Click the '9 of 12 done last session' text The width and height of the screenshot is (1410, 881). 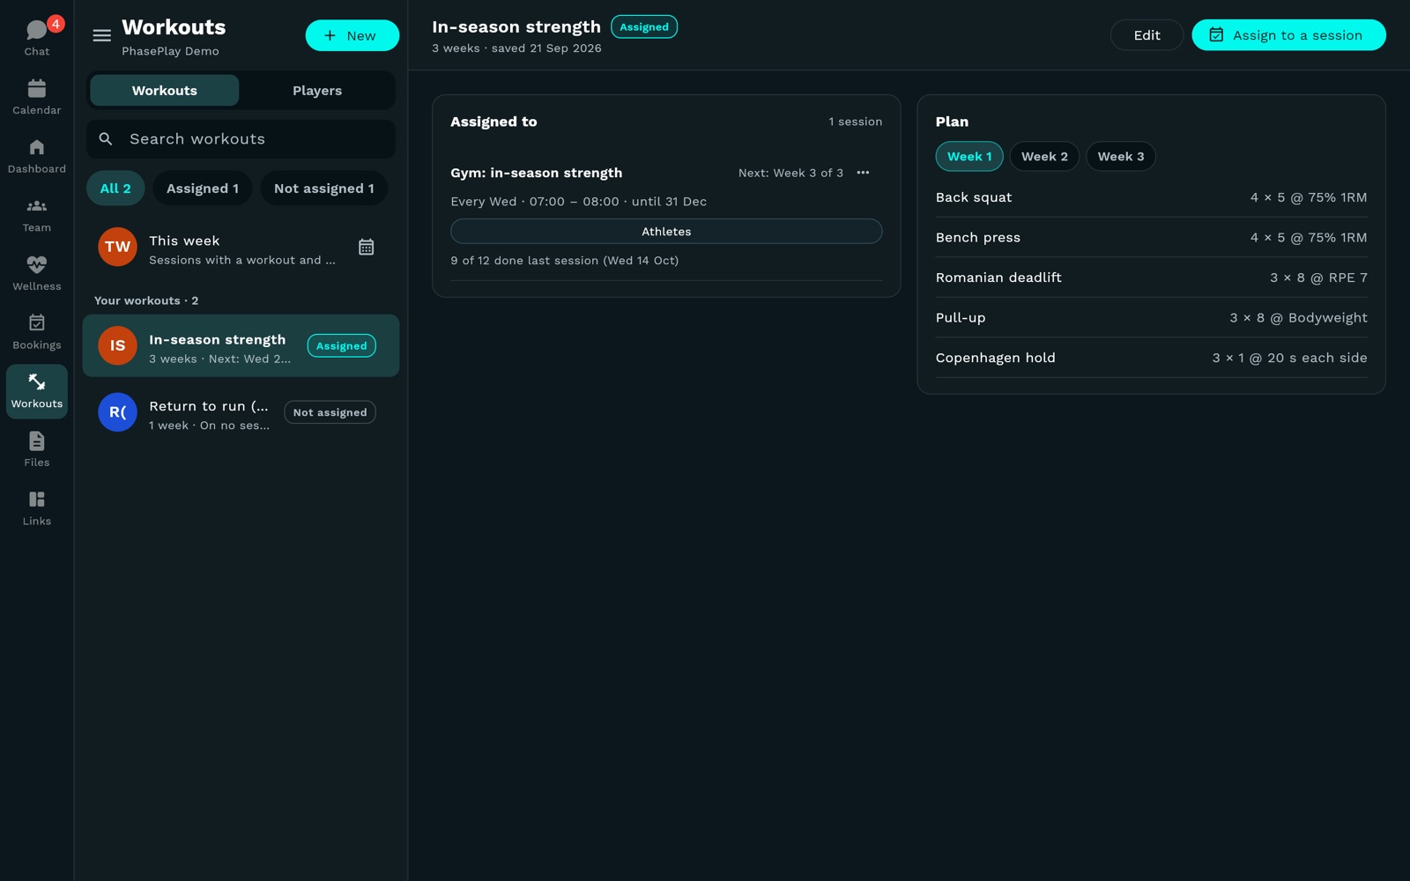coord(564,261)
